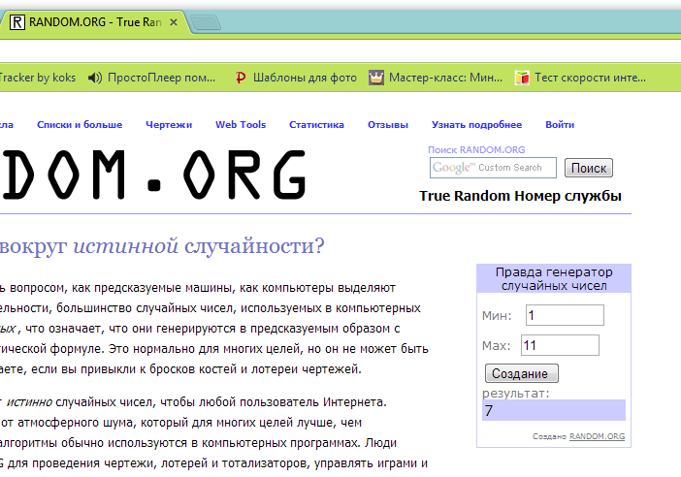Click the Создание generate button
Screen dimensions: 681x477
tap(522, 373)
